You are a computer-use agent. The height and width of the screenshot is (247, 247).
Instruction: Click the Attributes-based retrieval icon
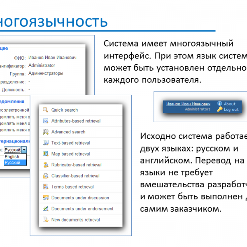[45, 121]
